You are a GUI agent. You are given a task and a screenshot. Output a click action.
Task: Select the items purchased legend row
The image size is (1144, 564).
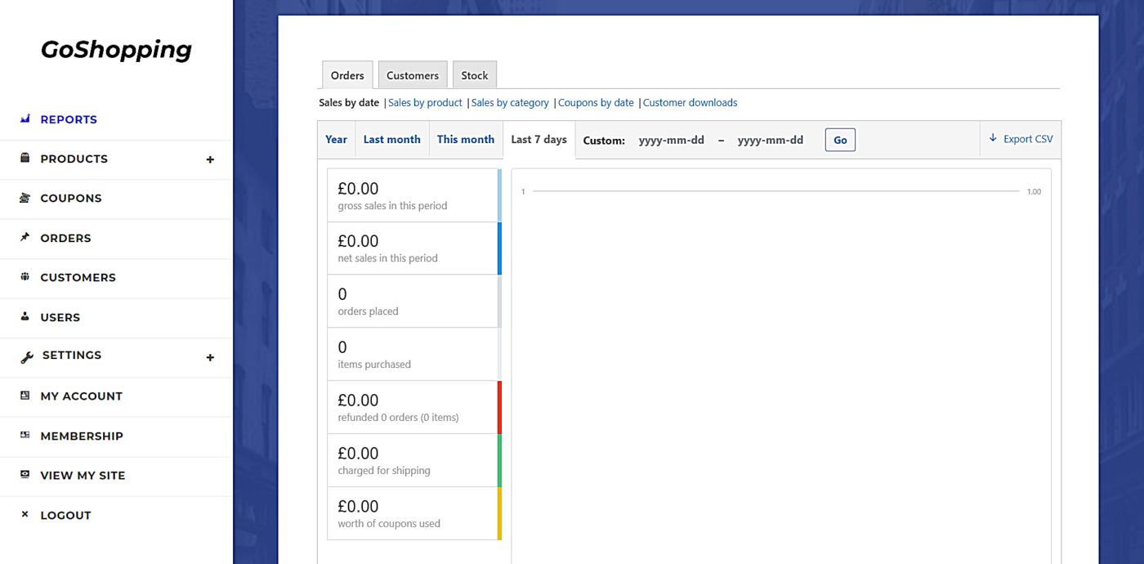[414, 355]
